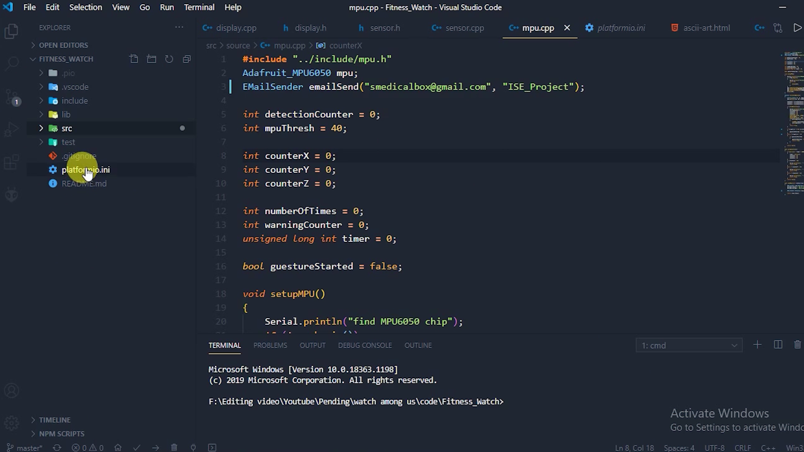Open the Run and Debug view
The width and height of the screenshot is (804, 452).
pyautogui.click(x=11, y=130)
